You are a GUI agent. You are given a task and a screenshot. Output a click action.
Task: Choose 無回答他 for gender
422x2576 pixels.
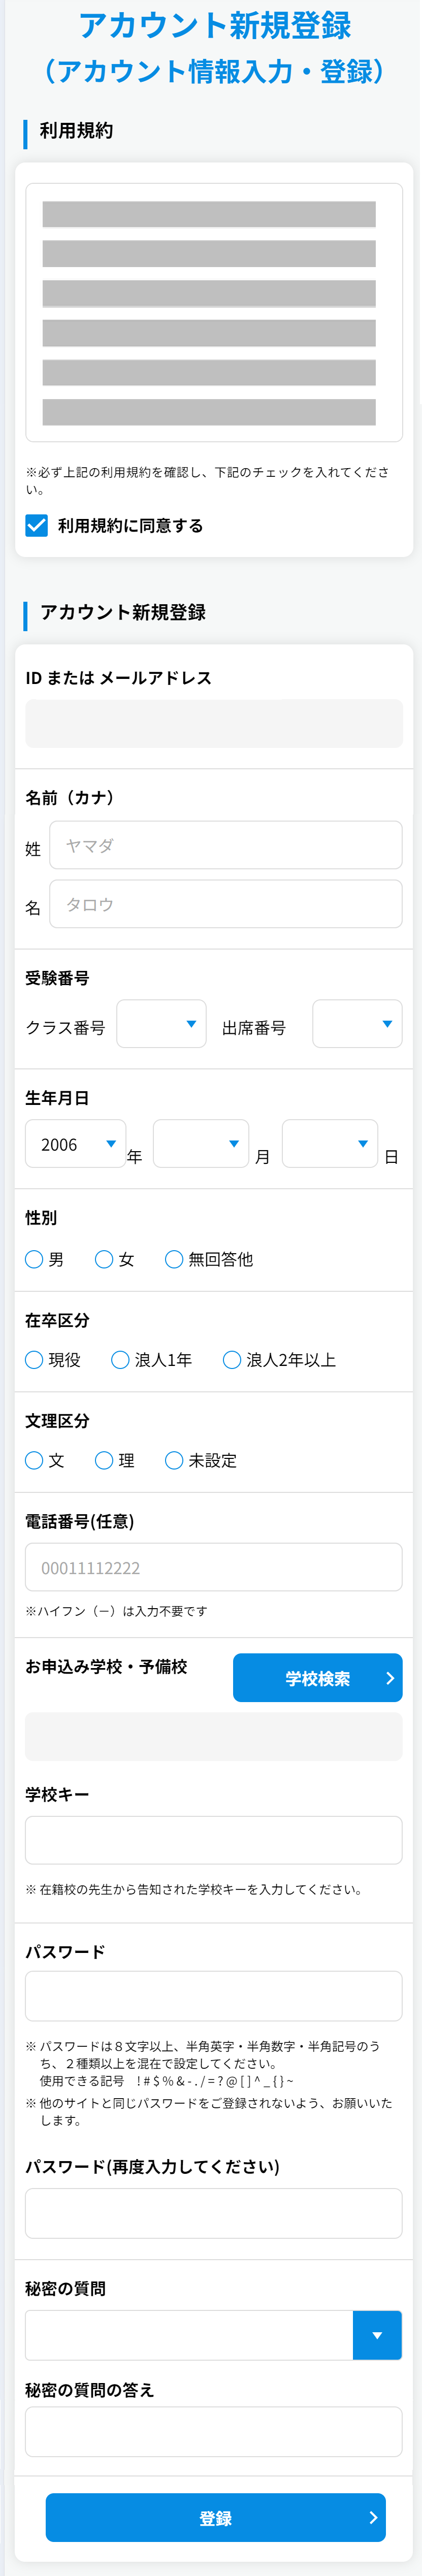(x=174, y=1259)
